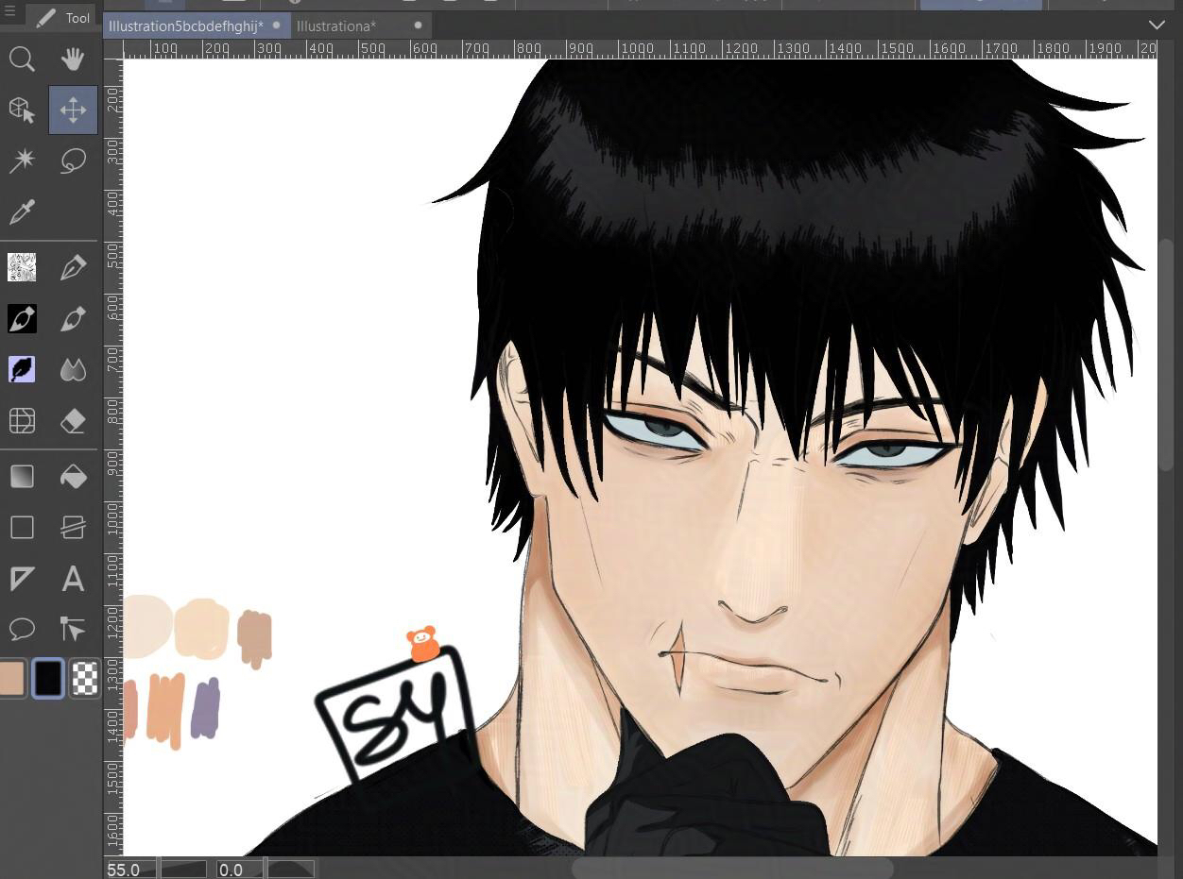Viewport: 1183px width, 879px height.
Task: Expand the canvas tab list chevron
Action: [1157, 25]
